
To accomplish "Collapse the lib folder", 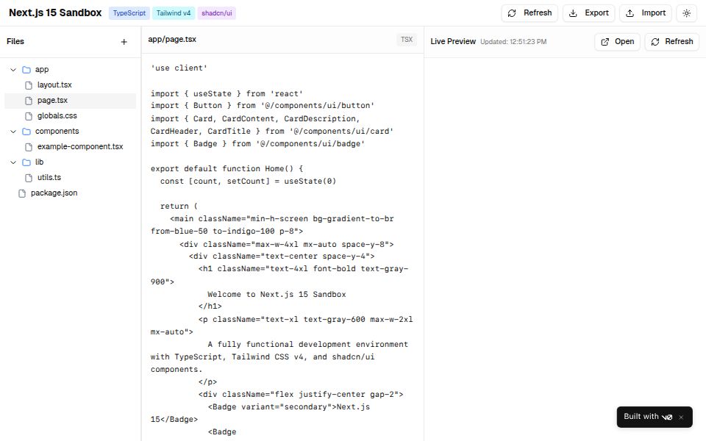I will coord(13,162).
